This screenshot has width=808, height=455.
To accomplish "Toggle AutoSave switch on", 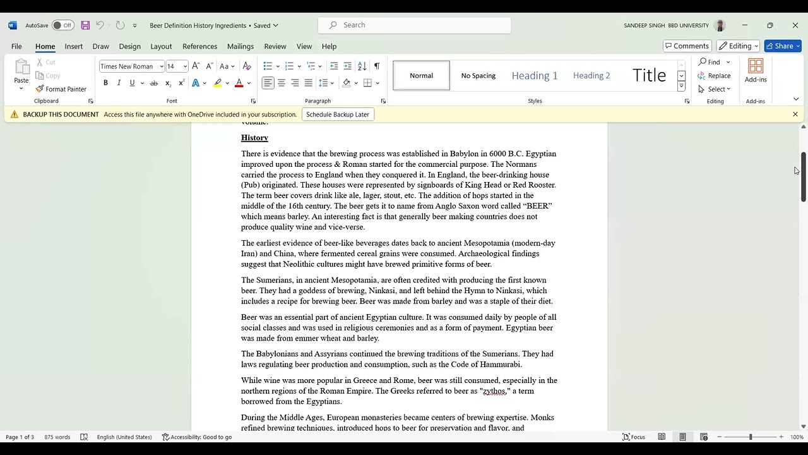I will [62, 25].
